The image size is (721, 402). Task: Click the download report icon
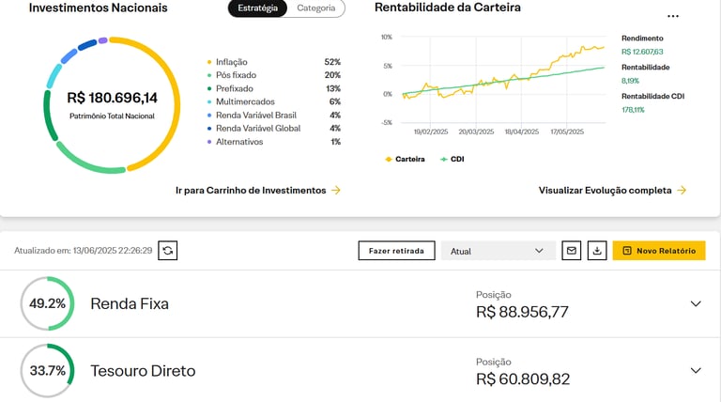coord(596,251)
